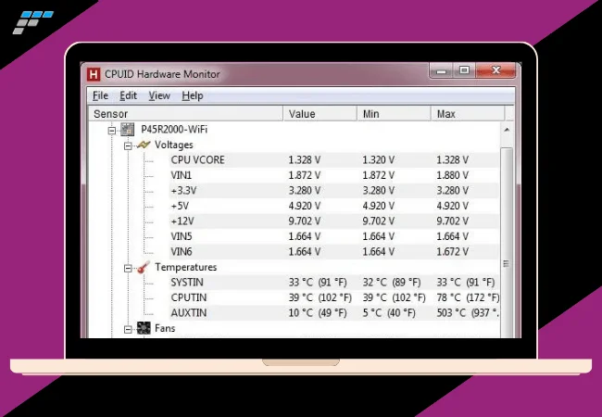Click +12V value 9.702 V
The width and height of the screenshot is (602, 417).
(305, 221)
